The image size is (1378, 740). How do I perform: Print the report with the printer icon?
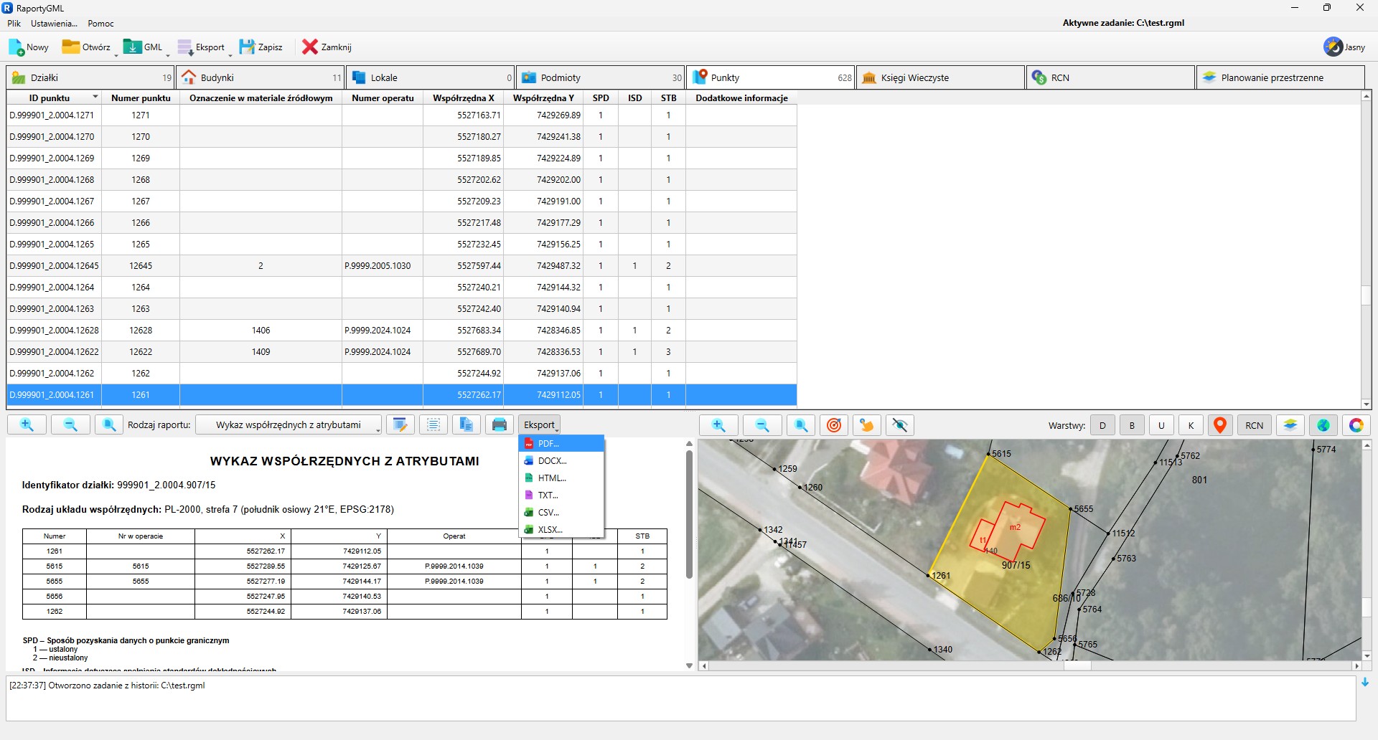500,425
